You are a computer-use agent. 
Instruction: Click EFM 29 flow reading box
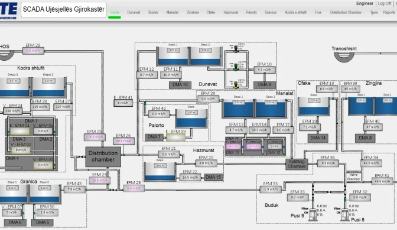pyautogui.click(x=33, y=51)
